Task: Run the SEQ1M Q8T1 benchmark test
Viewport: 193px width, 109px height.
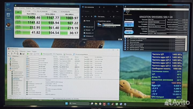Action: 18,17
